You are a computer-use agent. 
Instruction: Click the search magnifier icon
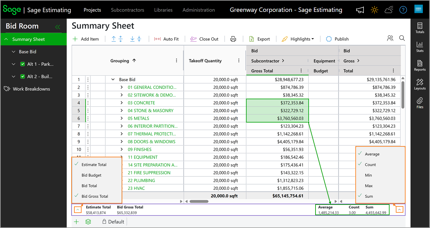click(402, 38)
